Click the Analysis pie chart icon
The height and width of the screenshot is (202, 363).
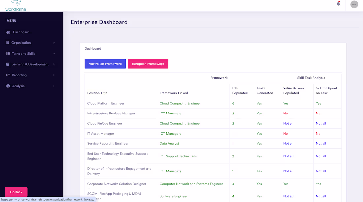click(7, 86)
